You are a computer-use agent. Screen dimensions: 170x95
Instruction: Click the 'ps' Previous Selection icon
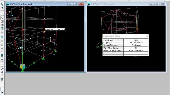[2, 72]
